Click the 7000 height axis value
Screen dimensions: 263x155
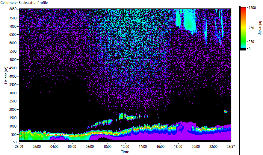point(13,26)
